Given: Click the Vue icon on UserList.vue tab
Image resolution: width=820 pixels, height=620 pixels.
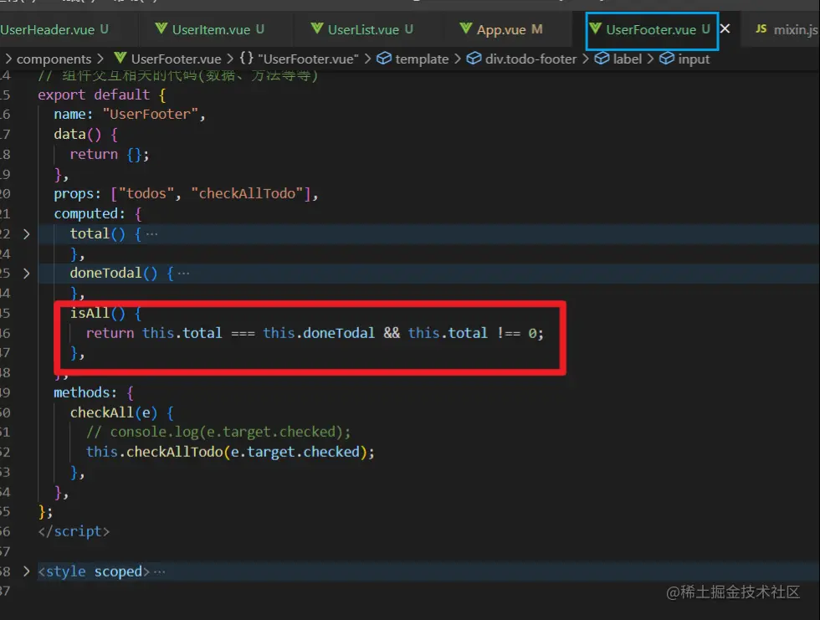Looking at the screenshot, I should tap(317, 28).
